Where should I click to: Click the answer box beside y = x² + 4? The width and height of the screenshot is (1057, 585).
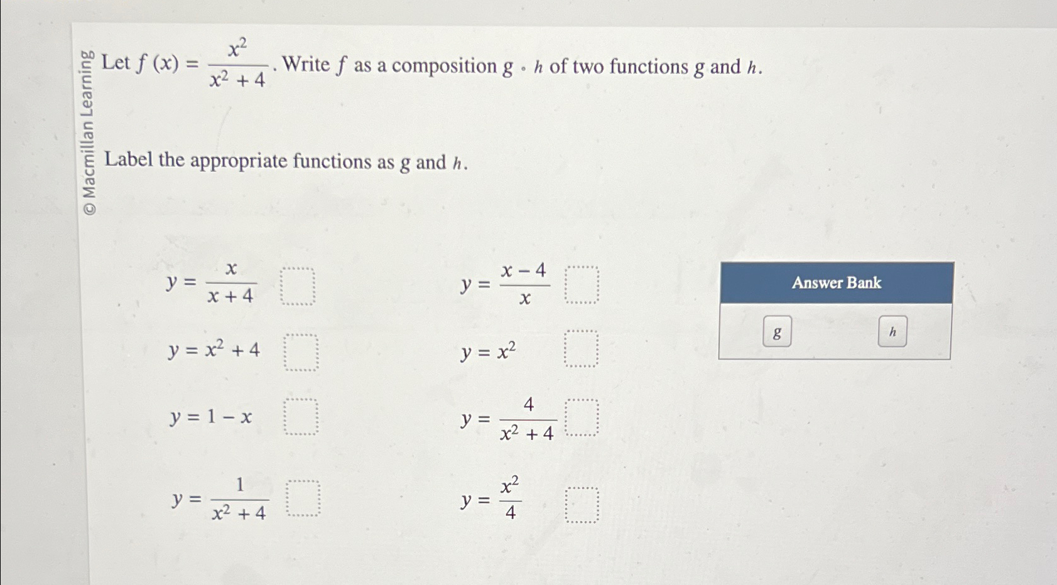coord(301,351)
